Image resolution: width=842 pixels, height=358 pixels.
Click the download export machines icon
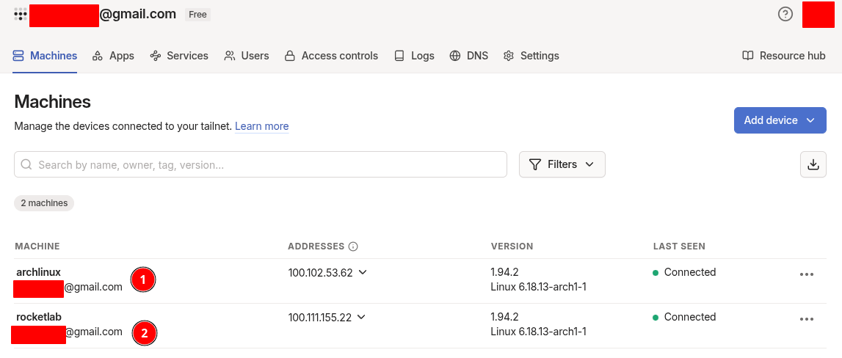(x=813, y=164)
